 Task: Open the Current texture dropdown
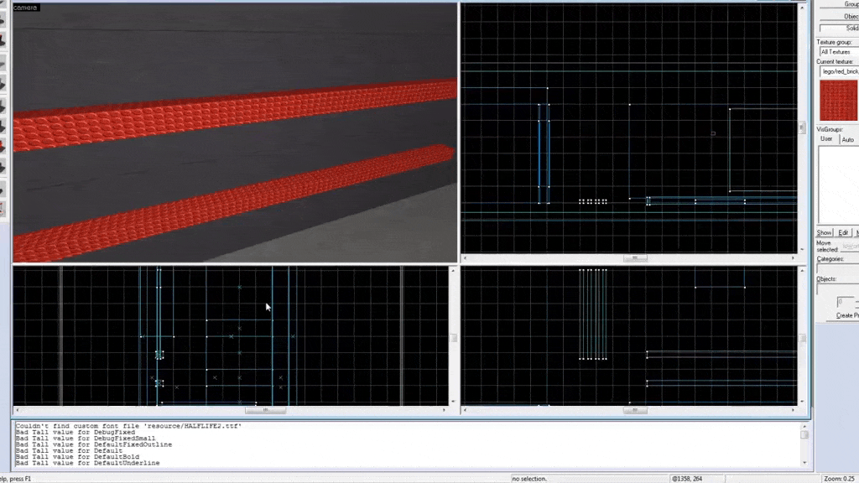(x=838, y=71)
